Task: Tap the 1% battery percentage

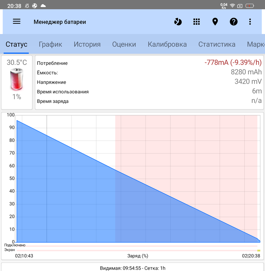Action: pyautogui.click(x=17, y=97)
